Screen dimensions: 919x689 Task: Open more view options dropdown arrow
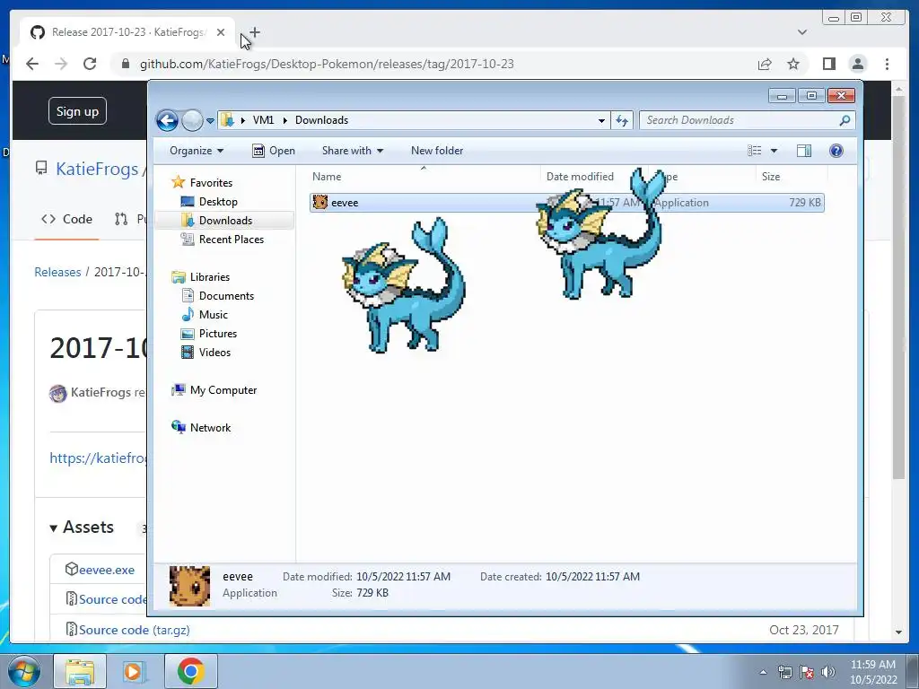pyautogui.click(x=774, y=151)
